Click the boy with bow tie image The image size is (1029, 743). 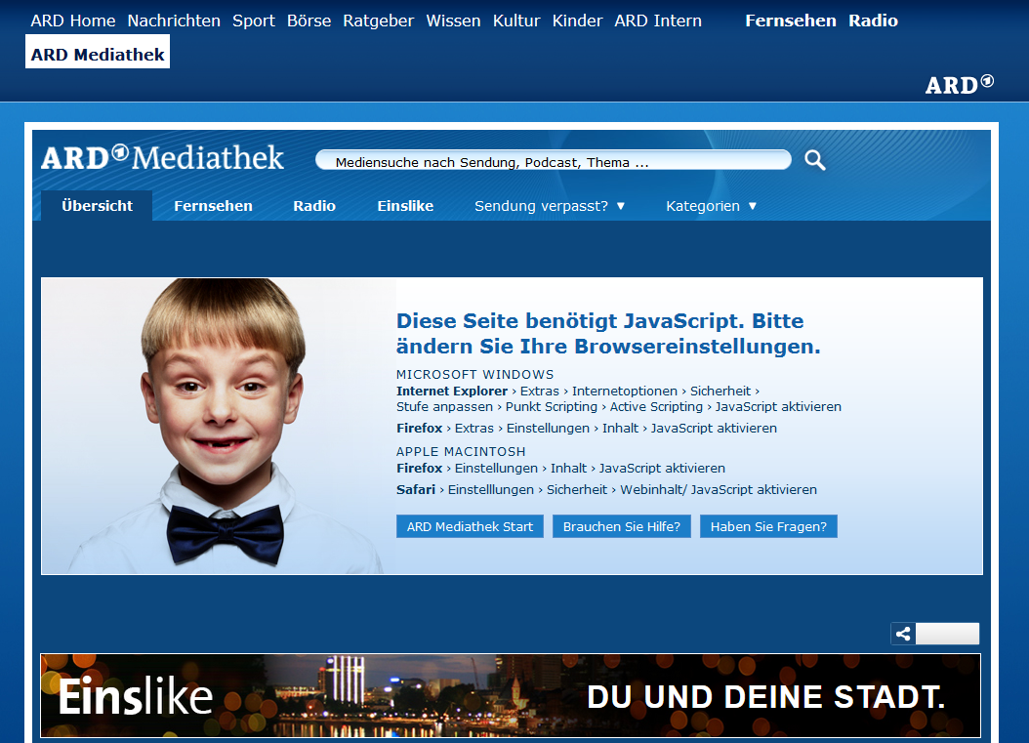point(219,426)
